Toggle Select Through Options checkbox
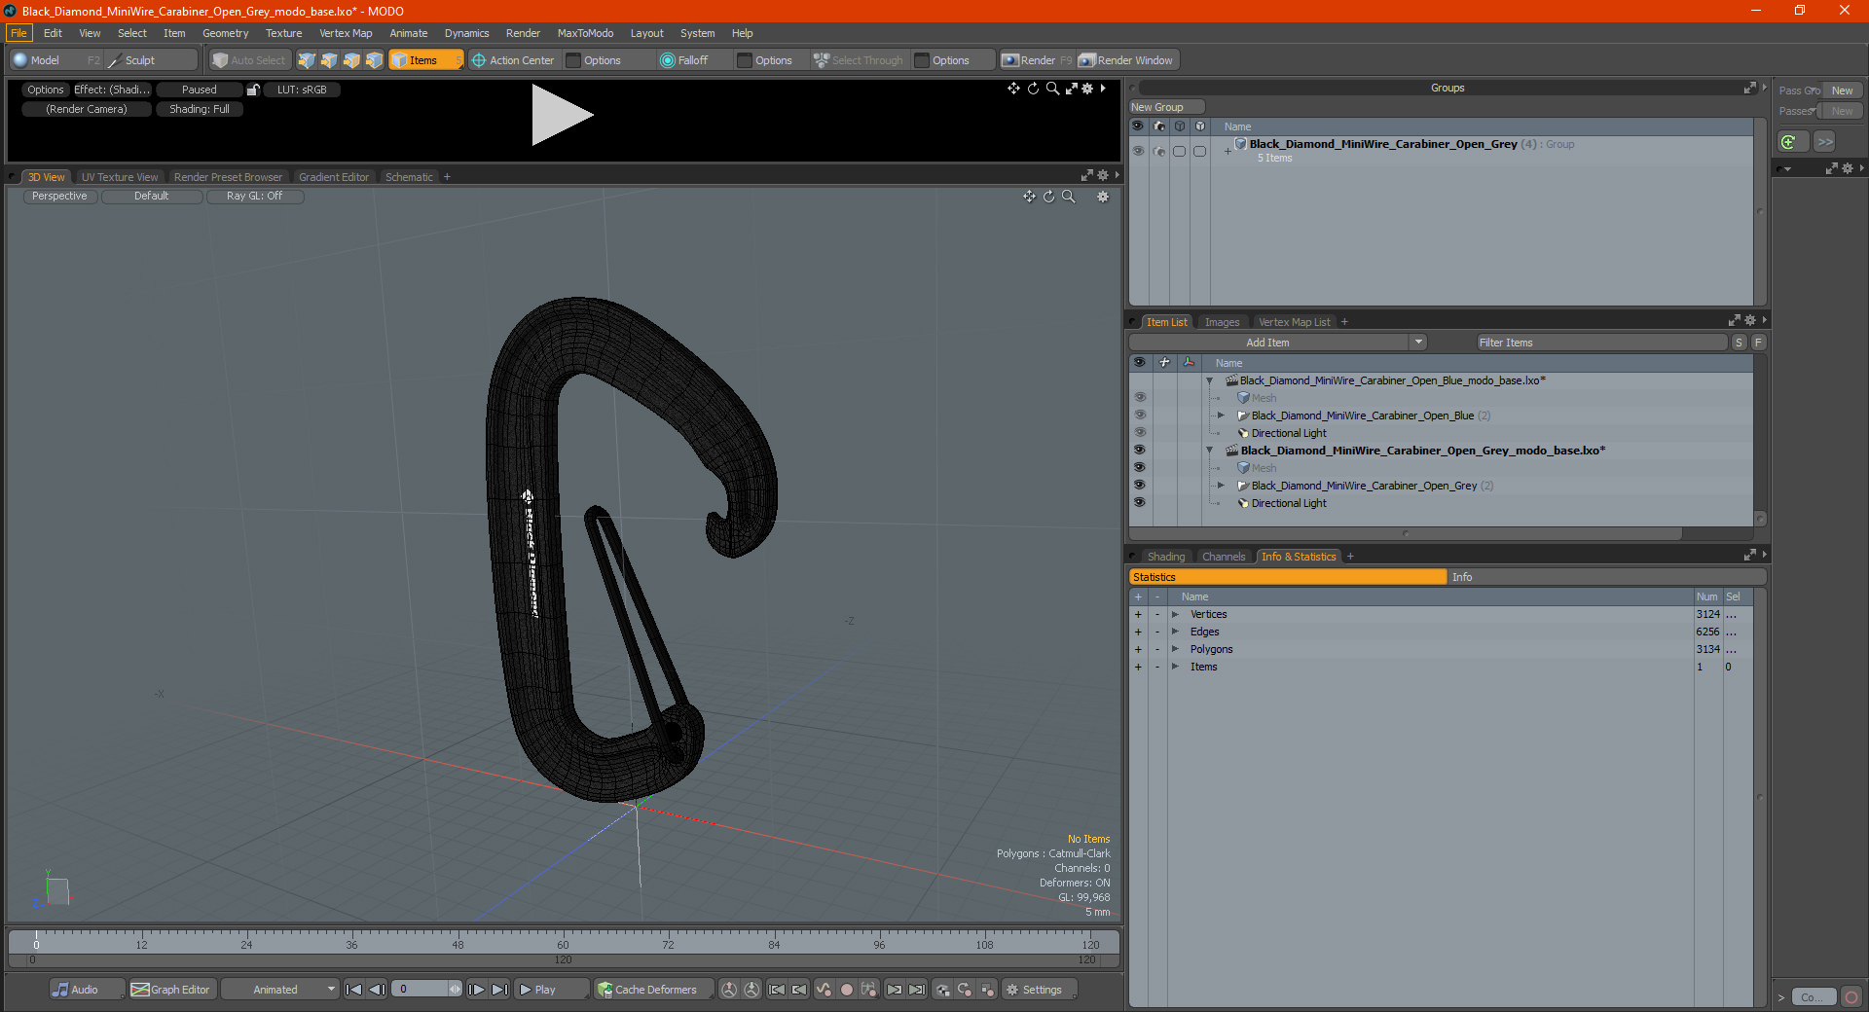 tap(923, 60)
